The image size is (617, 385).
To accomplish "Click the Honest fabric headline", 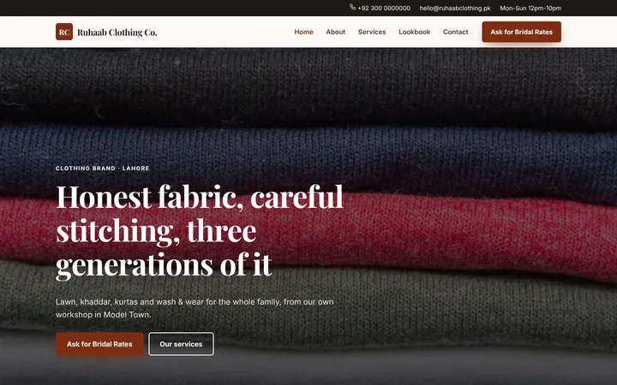I will [x=200, y=231].
